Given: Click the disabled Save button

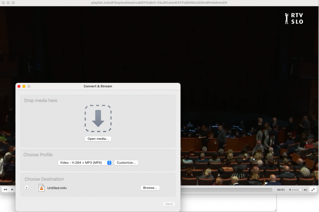Looking at the screenshot, I should point(169,204).
